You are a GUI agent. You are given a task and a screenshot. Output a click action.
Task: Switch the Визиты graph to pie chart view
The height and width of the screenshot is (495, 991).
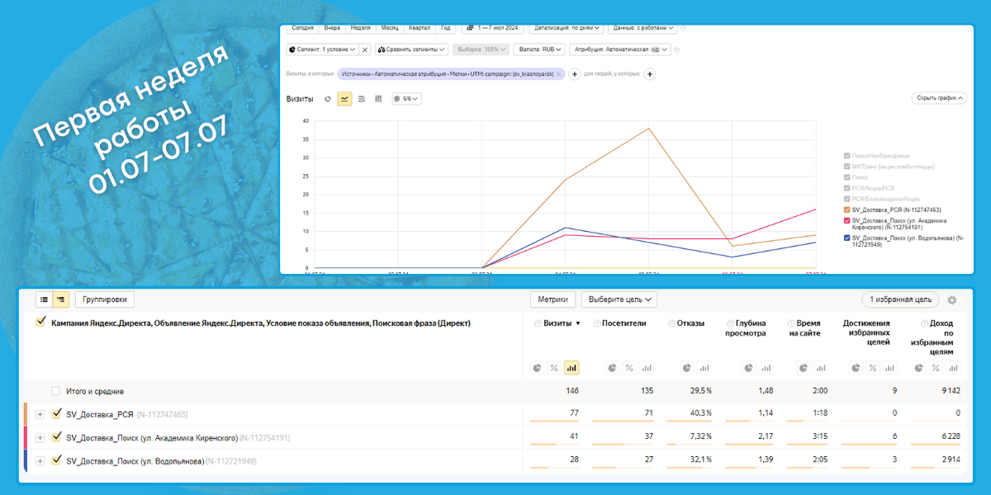pyautogui.click(x=328, y=99)
